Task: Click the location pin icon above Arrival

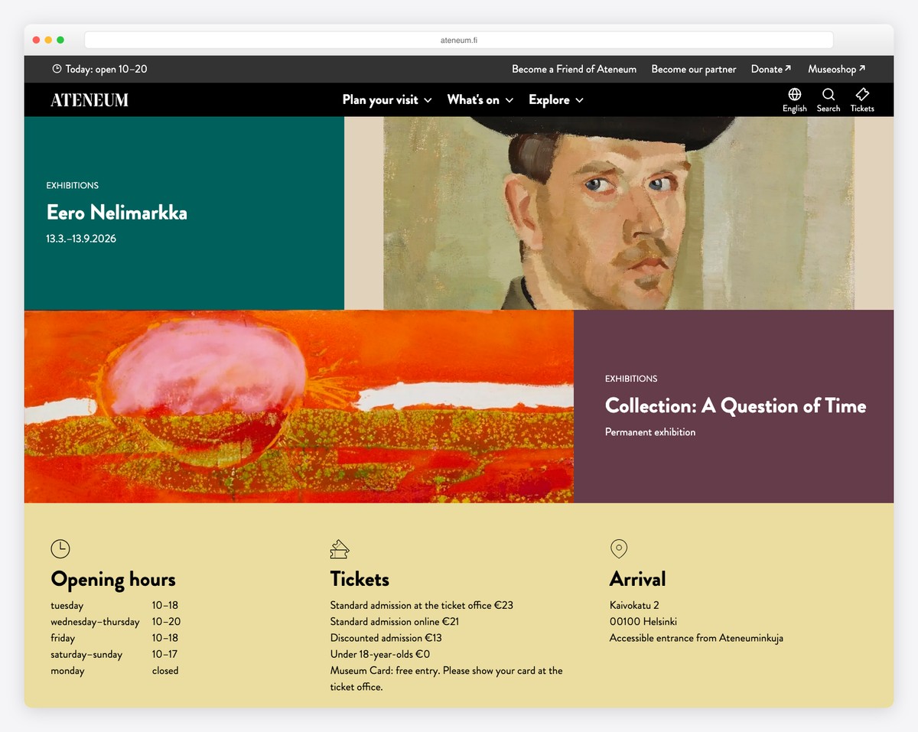Action: click(x=619, y=548)
